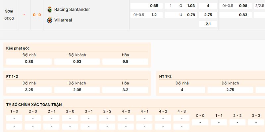Screen dimensions: 265x132
Task: Choose FT 1×2 Đội nhà odds 3.25
Action: [29, 89]
